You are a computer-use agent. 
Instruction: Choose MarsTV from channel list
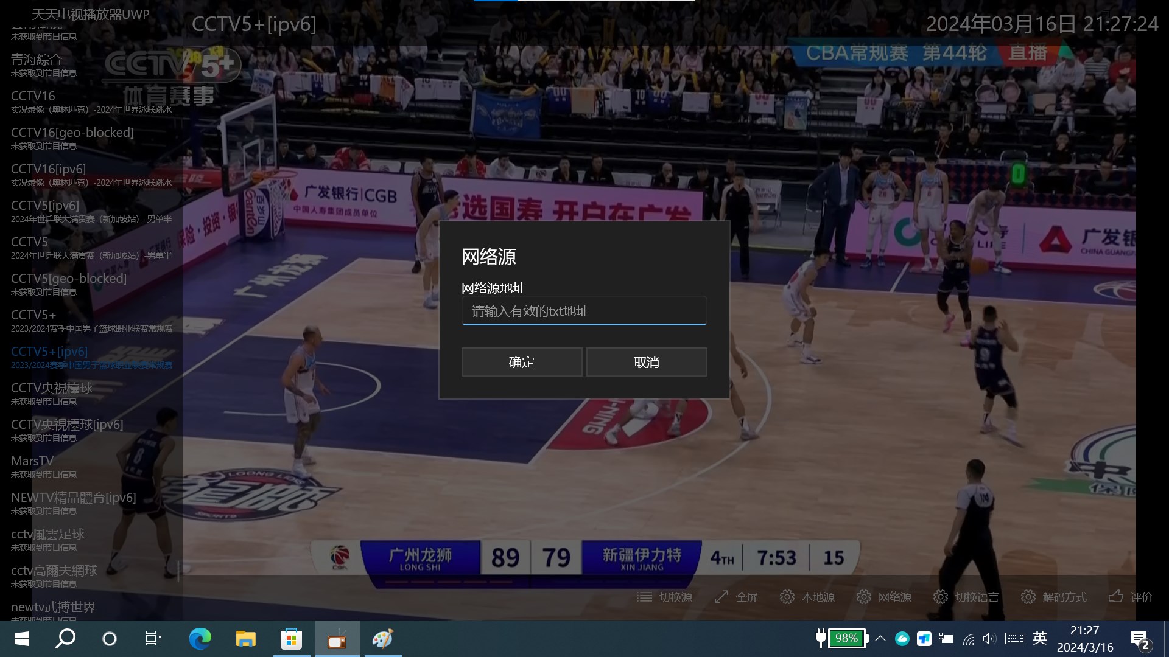pyautogui.click(x=32, y=461)
